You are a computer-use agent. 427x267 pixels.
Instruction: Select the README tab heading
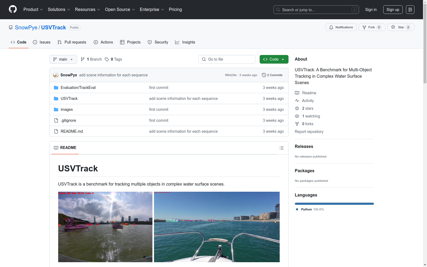point(65,148)
